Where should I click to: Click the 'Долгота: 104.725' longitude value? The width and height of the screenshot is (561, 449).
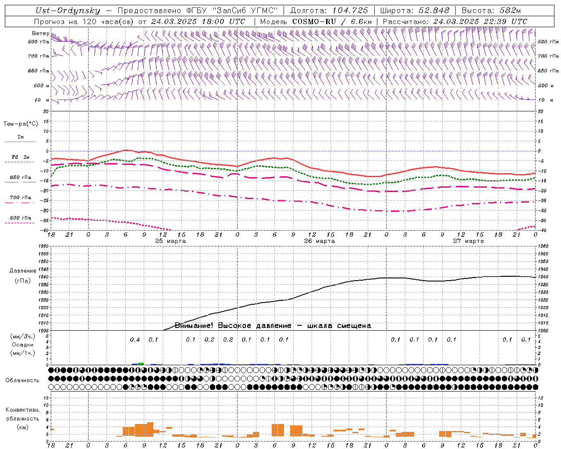pyautogui.click(x=329, y=11)
